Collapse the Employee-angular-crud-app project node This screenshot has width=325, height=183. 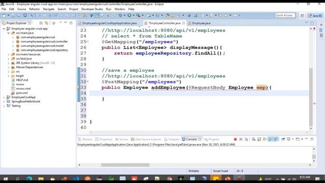click(x=4, y=28)
